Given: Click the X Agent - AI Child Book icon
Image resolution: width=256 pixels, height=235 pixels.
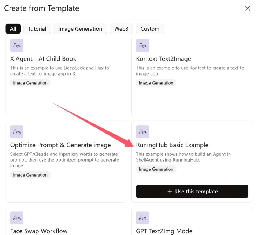Looking at the screenshot, I should (17, 46).
